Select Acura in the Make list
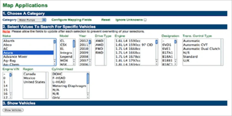 tap(28, 53)
